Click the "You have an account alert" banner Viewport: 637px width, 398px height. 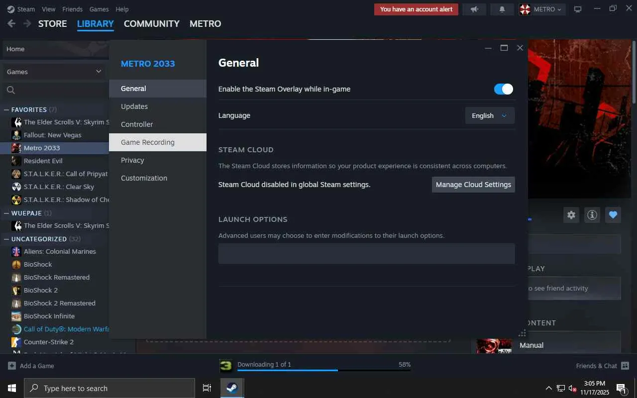417,9
